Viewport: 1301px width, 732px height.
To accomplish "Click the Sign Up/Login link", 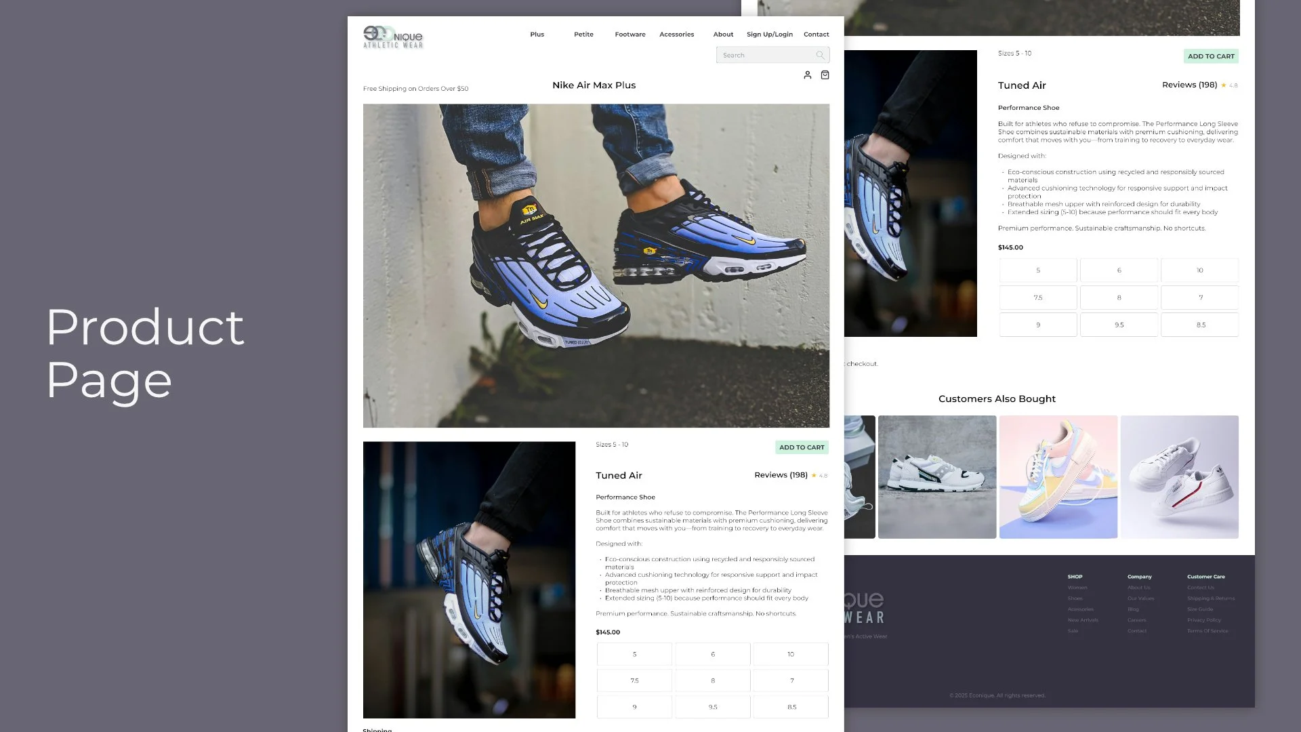I will [x=769, y=35].
